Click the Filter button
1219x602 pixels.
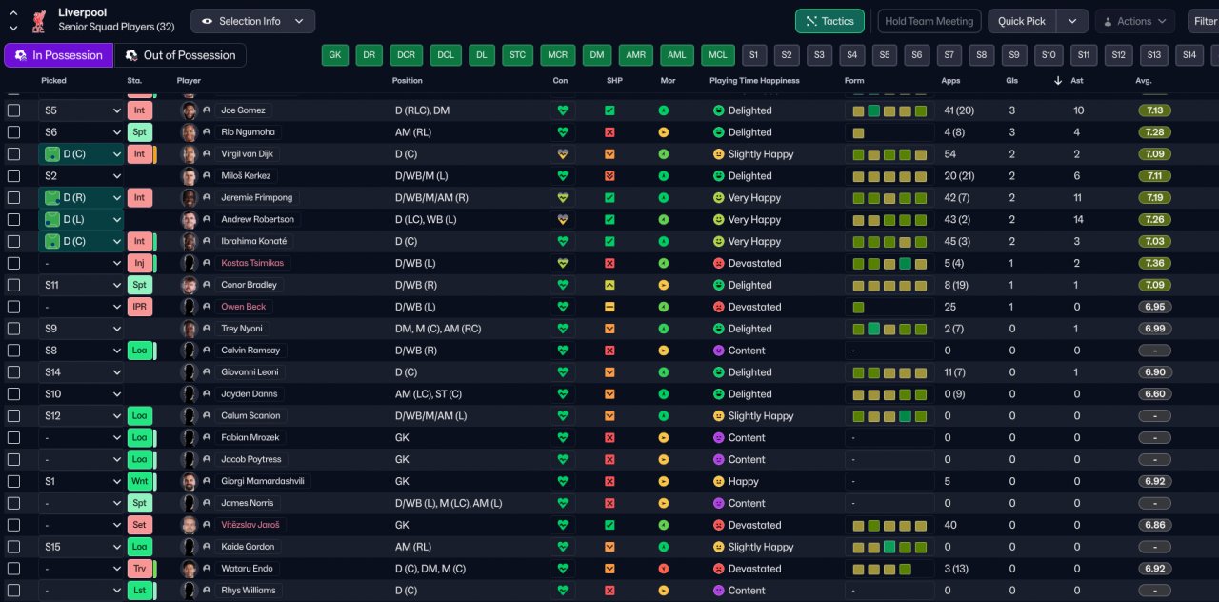pos(1204,21)
